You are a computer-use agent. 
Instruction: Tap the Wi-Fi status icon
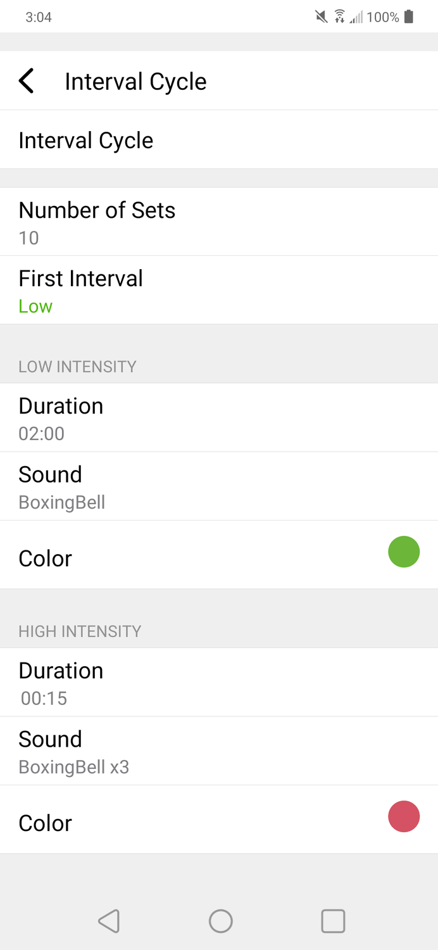click(340, 17)
